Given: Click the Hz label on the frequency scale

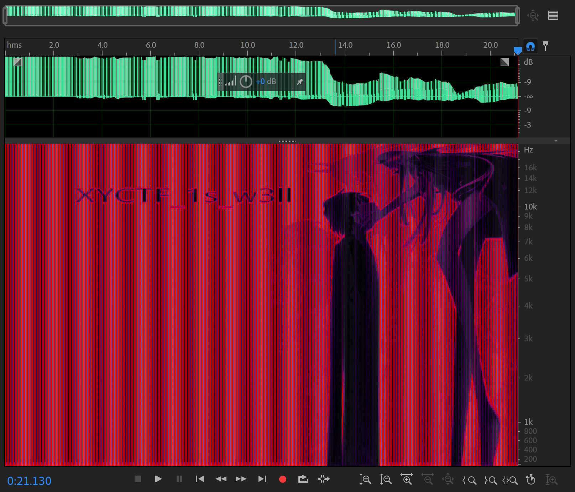Looking at the screenshot, I should point(528,150).
